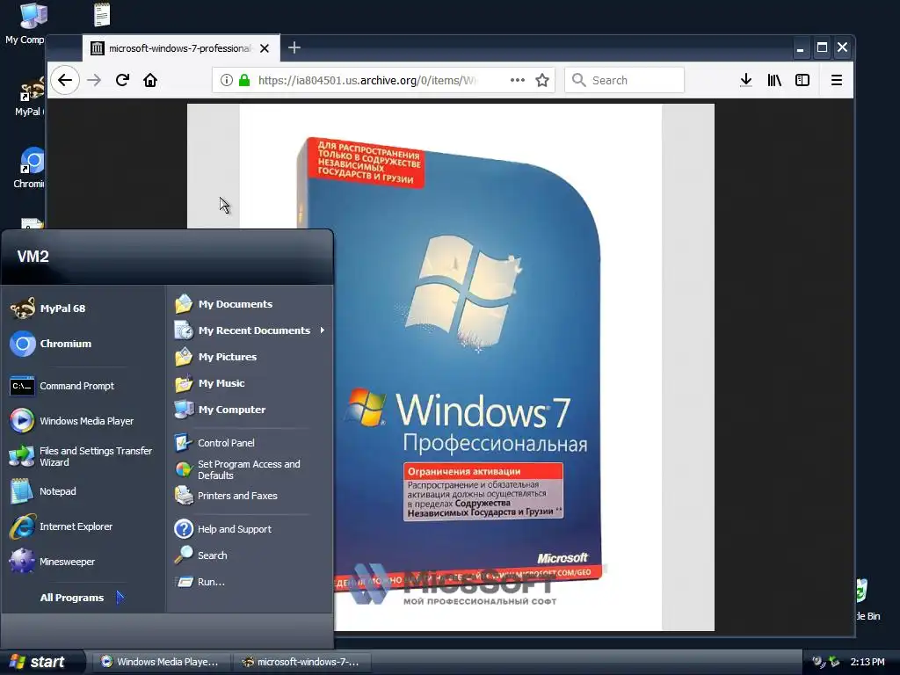Click the browser Forward arrow button

click(93, 80)
